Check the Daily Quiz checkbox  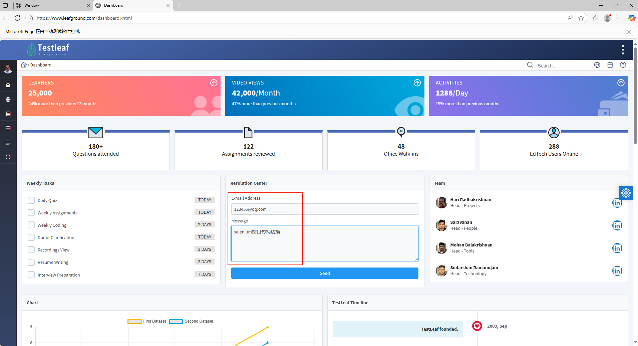coord(31,200)
